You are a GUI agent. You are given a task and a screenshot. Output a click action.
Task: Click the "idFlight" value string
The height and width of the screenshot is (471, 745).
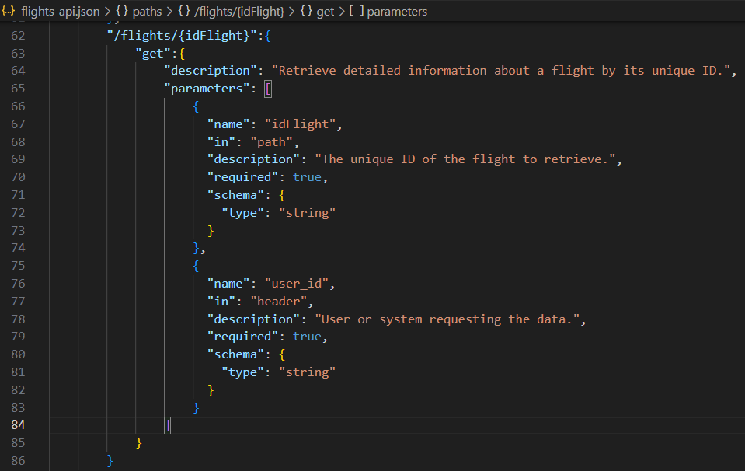[300, 124]
